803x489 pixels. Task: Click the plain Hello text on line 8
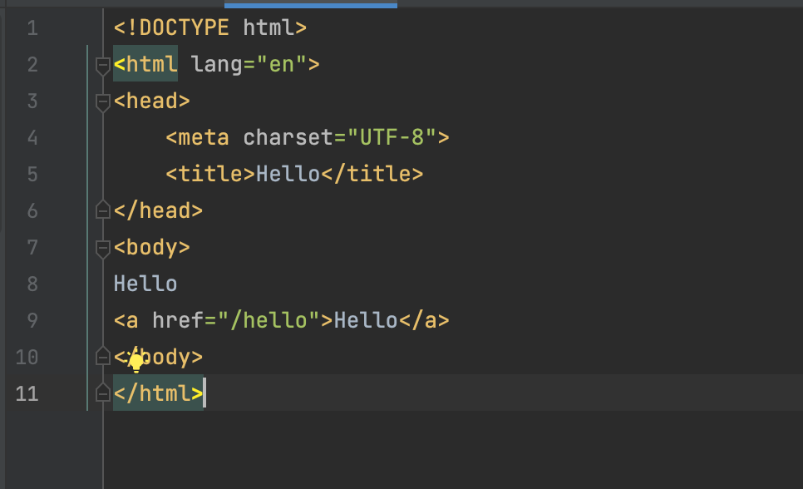point(145,284)
